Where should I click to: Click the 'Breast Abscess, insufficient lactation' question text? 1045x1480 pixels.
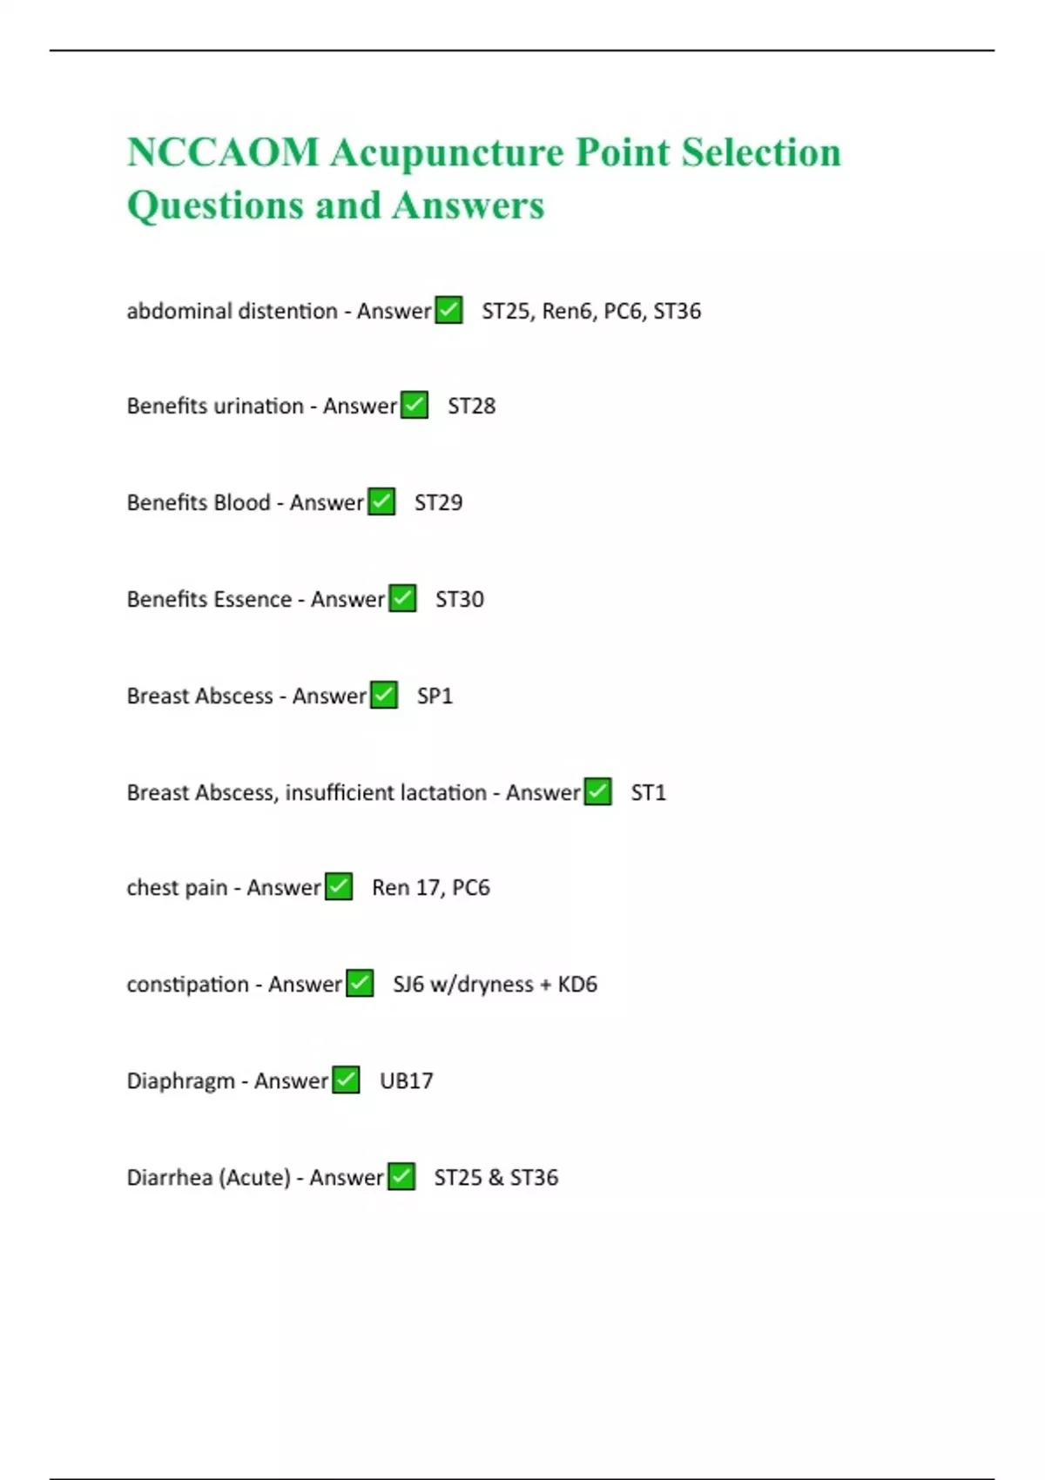(307, 792)
